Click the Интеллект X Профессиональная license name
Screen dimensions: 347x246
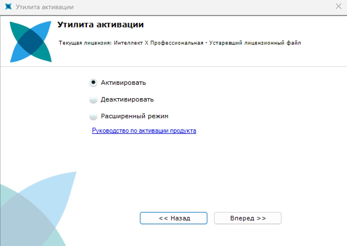click(x=159, y=43)
